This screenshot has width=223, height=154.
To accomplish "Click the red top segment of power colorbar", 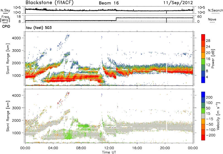I will 203,37.
